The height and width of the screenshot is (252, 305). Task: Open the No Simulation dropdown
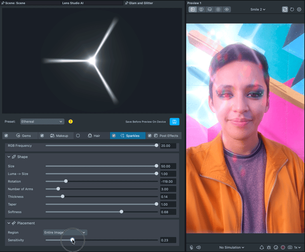click(232, 247)
